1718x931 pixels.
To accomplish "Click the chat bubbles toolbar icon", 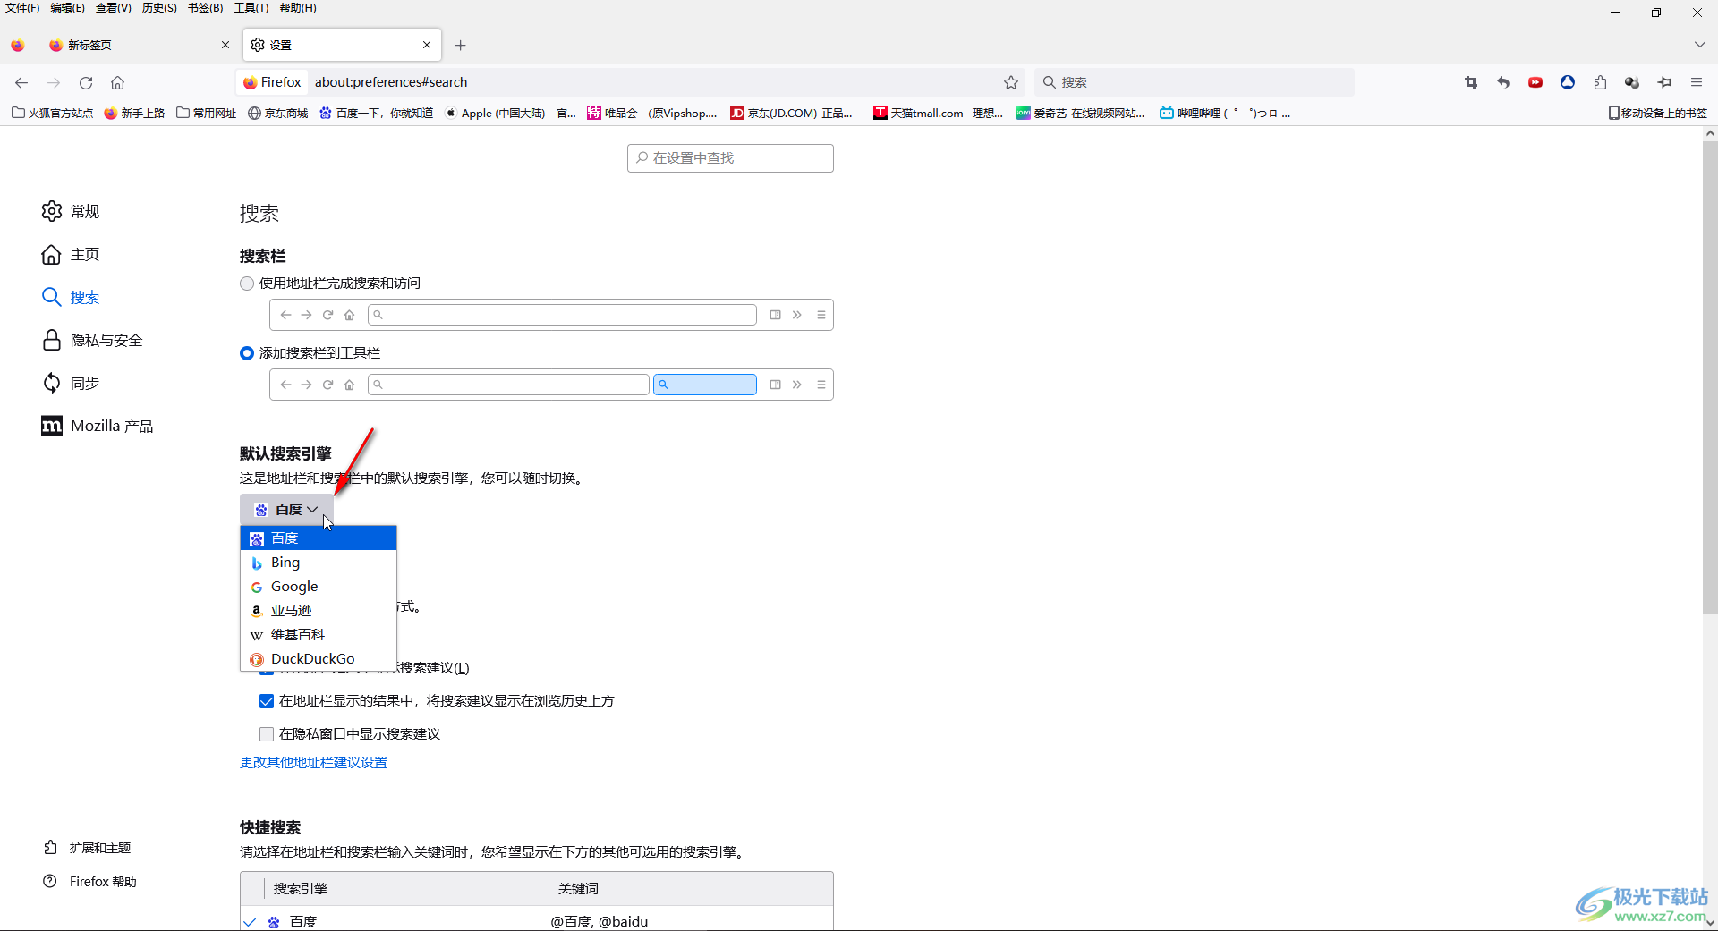I will [x=1632, y=82].
